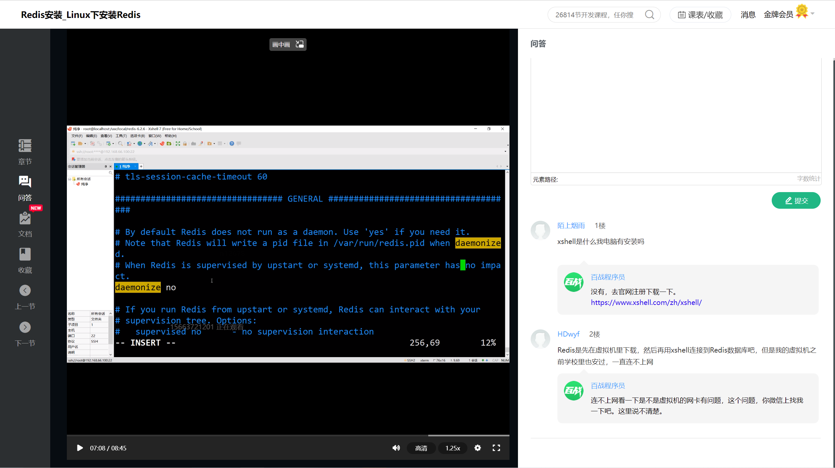Click the Xshell terminal scrollbar

507,264
